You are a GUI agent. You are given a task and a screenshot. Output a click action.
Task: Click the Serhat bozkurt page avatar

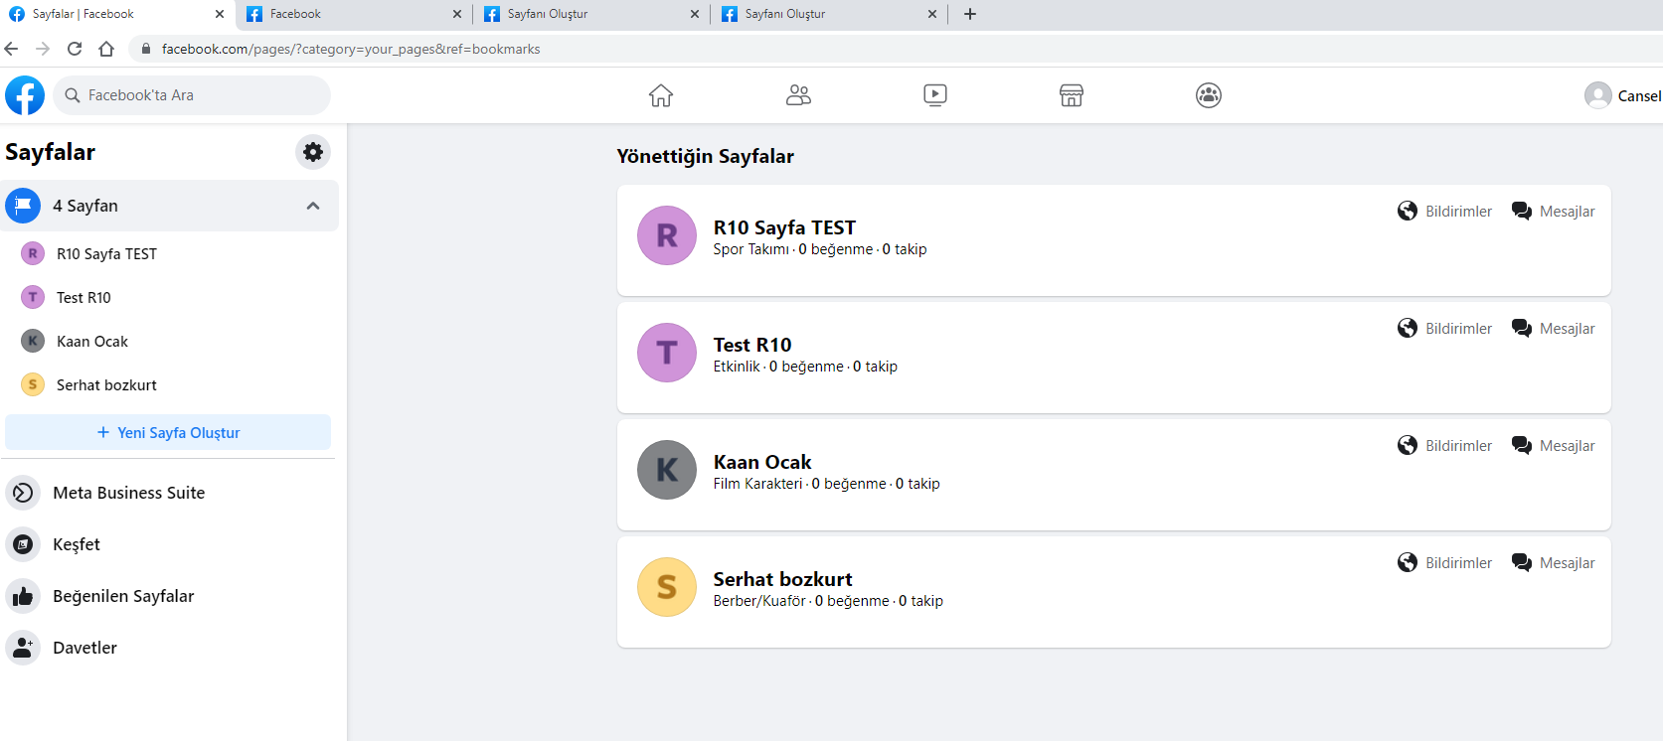[x=667, y=587]
